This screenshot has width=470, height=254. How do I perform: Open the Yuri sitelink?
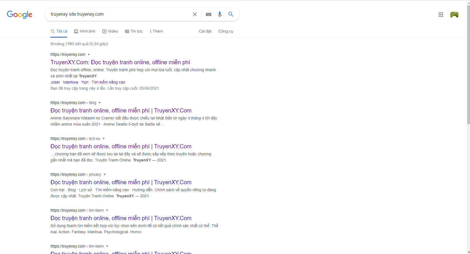tap(85, 82)
